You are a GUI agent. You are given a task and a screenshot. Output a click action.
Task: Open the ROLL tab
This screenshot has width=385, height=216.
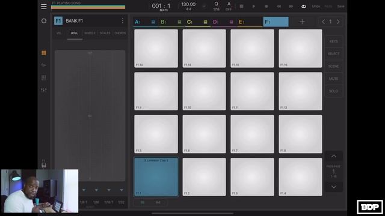75,33
